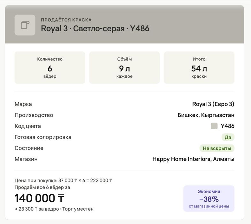This screenshot has width=251, height=224.
Task: Click the Y486 color code text
Action: click(227, 126)
